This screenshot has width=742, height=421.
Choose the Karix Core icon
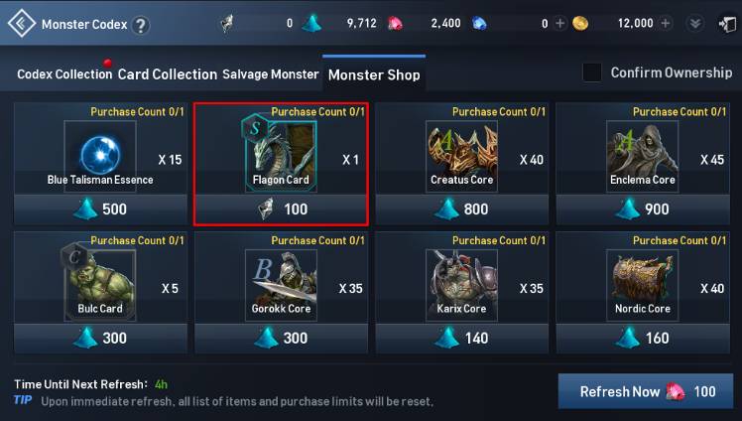462,285
